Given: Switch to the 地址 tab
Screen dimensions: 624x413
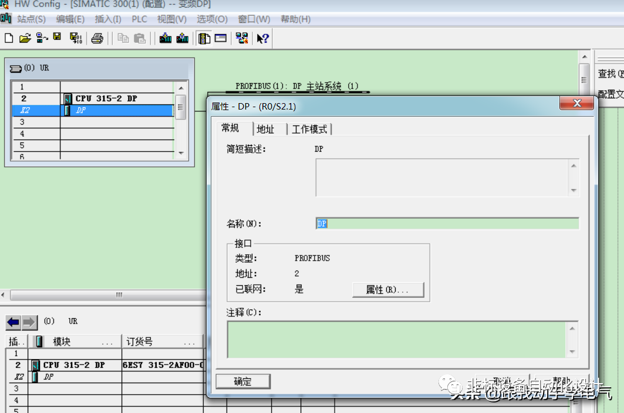Looking at the screenshot, I should [x=266, y=129].
